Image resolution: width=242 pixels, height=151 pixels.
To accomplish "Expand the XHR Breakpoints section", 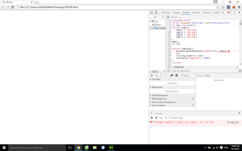I will [x=160, y=99].
